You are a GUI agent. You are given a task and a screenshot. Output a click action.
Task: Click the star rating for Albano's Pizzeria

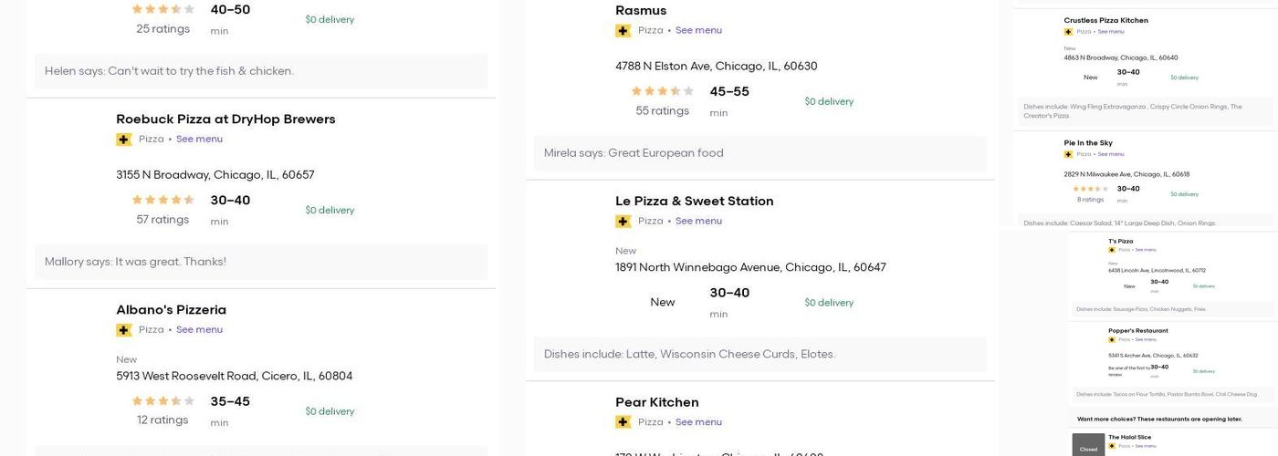[163, 401]
